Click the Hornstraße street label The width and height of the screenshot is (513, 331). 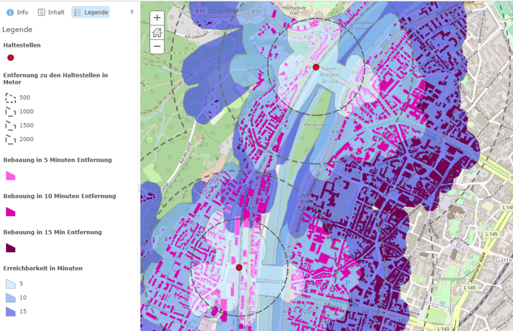[229, 251]
